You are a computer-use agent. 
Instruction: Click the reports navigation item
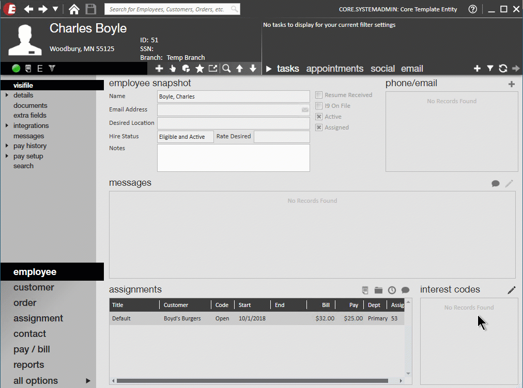[x=28, y=365]
